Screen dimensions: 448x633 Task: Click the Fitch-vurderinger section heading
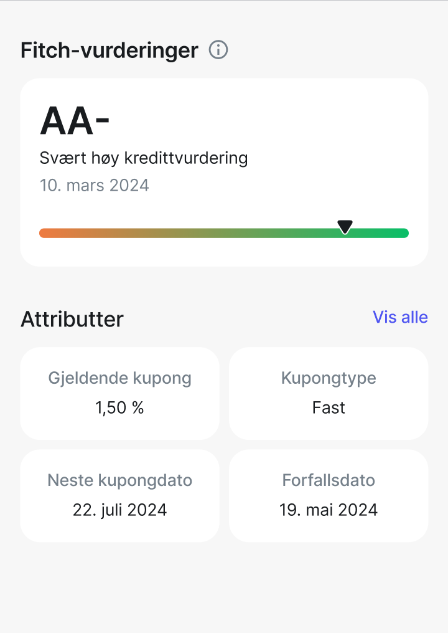coord(110,50)
